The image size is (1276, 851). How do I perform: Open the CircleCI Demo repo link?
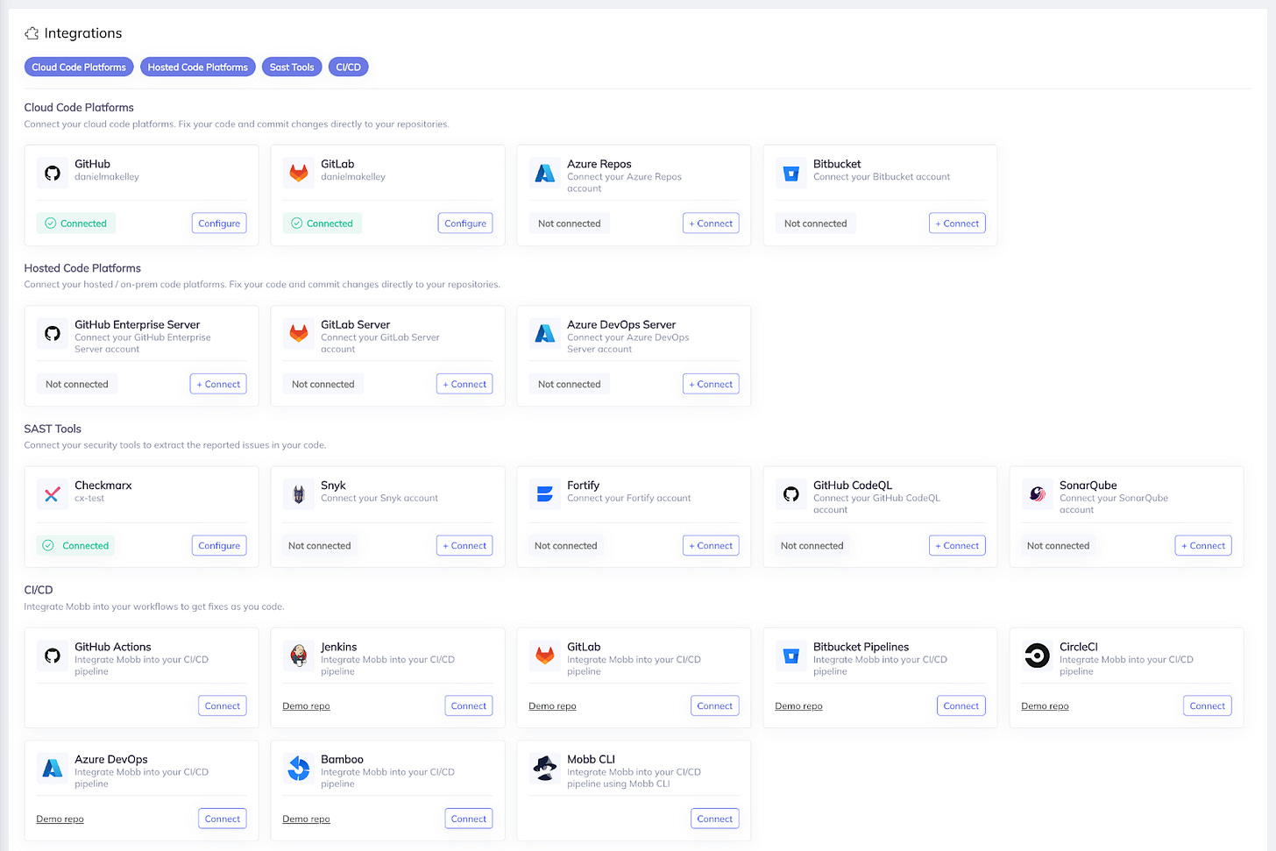tap(1045, 706)
